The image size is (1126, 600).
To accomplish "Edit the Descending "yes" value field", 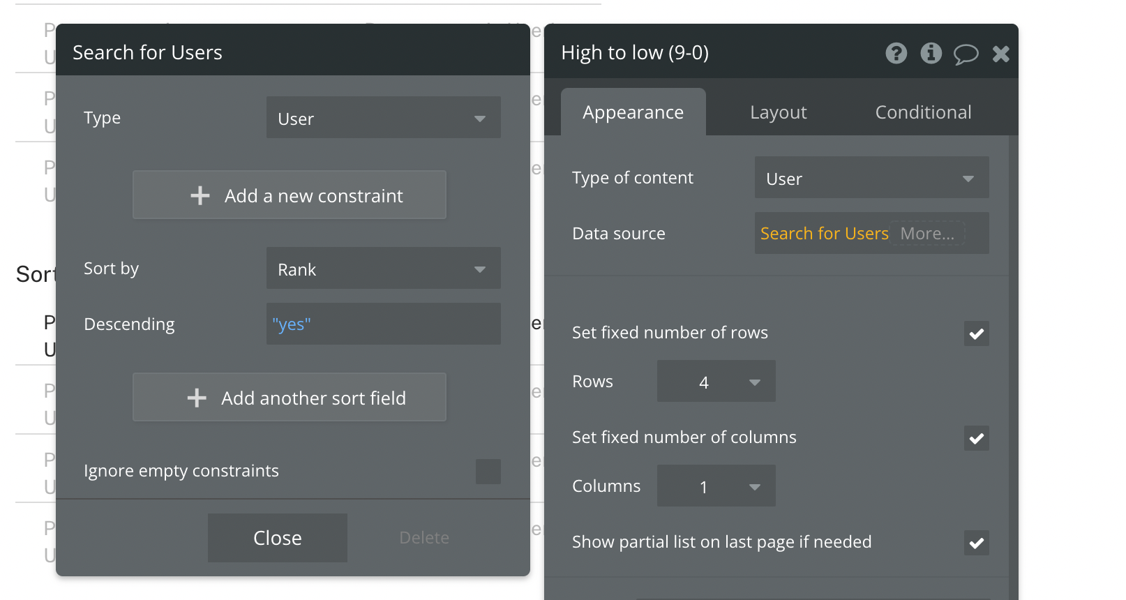I will (x=384, y=324).
